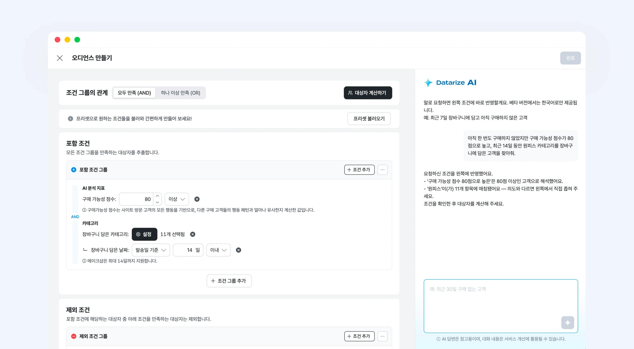Send the AI prompt with sparkle button
The height and width of the screenshot is (349, 634).
(x=567, y=323)
